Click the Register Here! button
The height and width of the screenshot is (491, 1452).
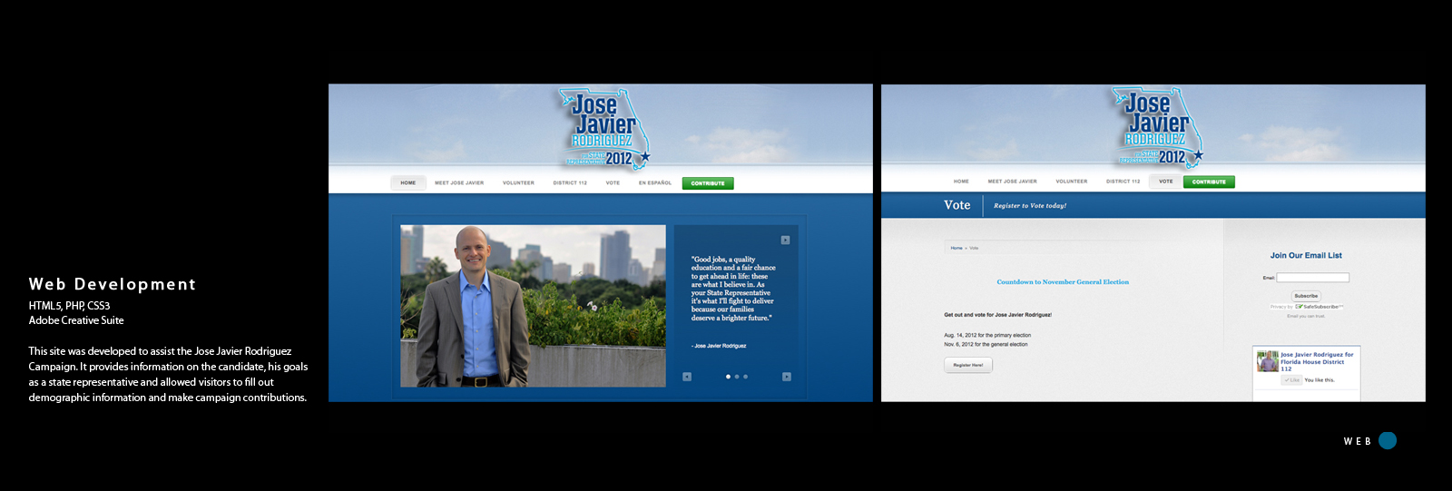tap(968, 365)
